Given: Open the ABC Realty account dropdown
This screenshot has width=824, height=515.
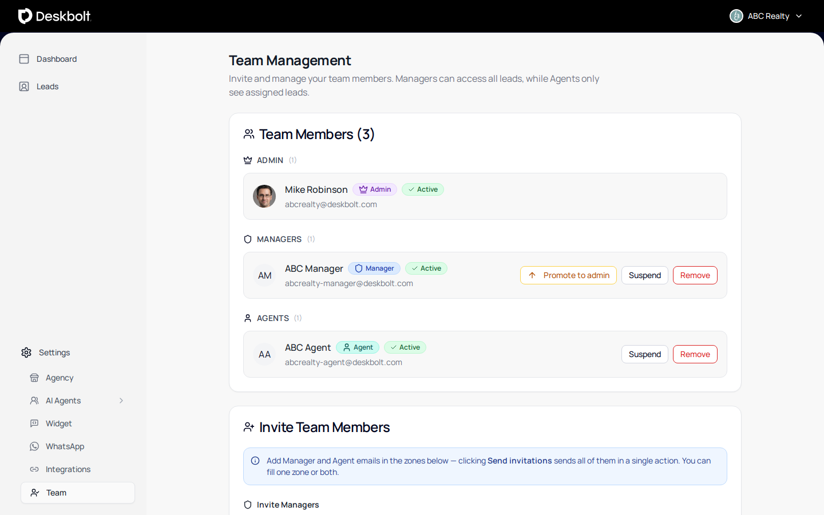Looking at the screenshot, I should click(x=766, y=16).
